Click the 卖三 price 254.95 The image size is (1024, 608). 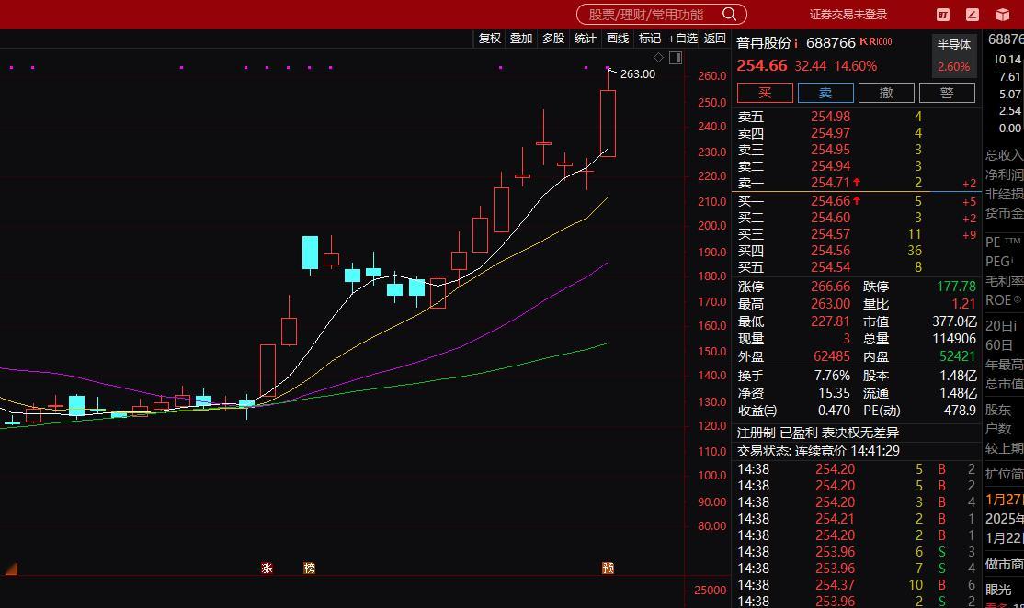click(x=830, y=150)
